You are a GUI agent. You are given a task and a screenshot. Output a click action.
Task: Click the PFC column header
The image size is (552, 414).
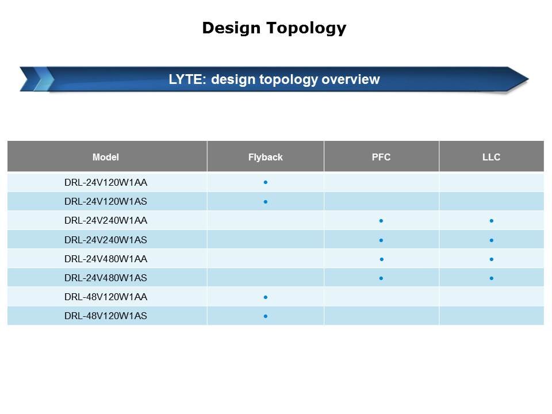(x=381, y=157)
